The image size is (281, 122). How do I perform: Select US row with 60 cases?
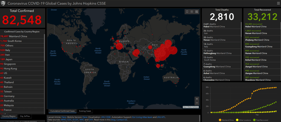coord(22,73)
